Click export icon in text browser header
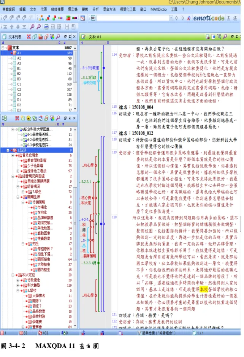This screenshot has height=357, width=244. coord(214,37)
